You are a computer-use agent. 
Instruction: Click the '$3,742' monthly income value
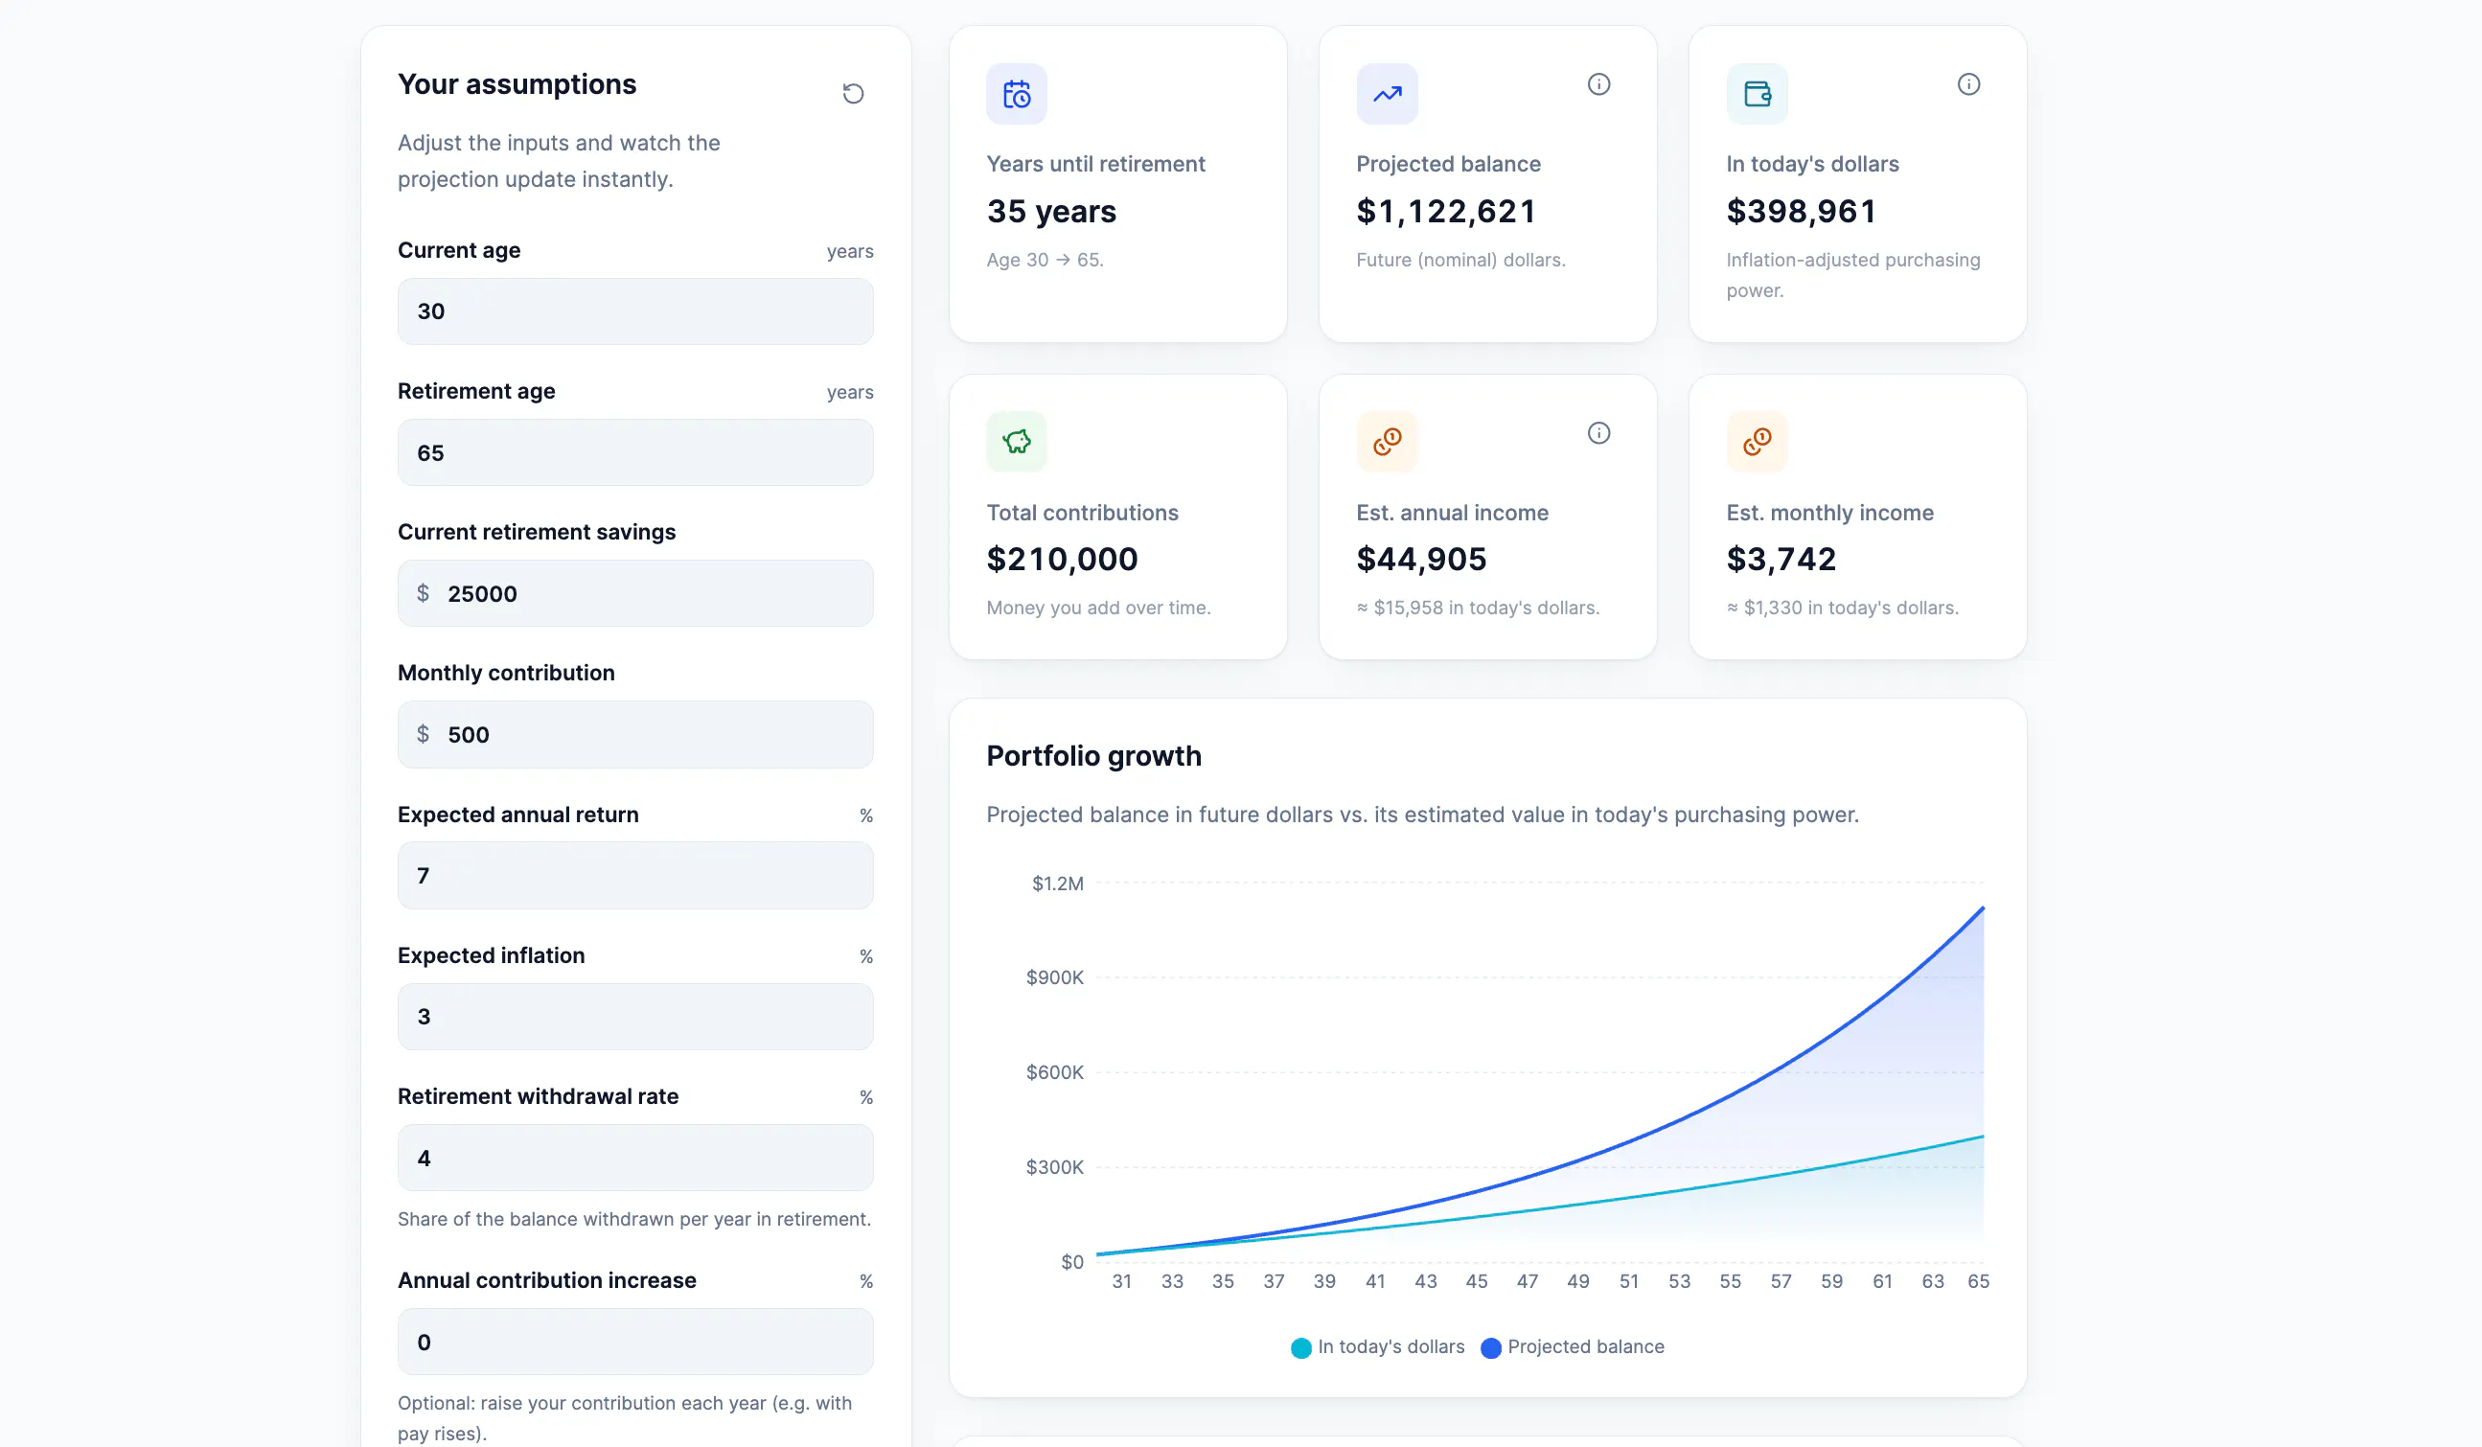coord(1781,560)
